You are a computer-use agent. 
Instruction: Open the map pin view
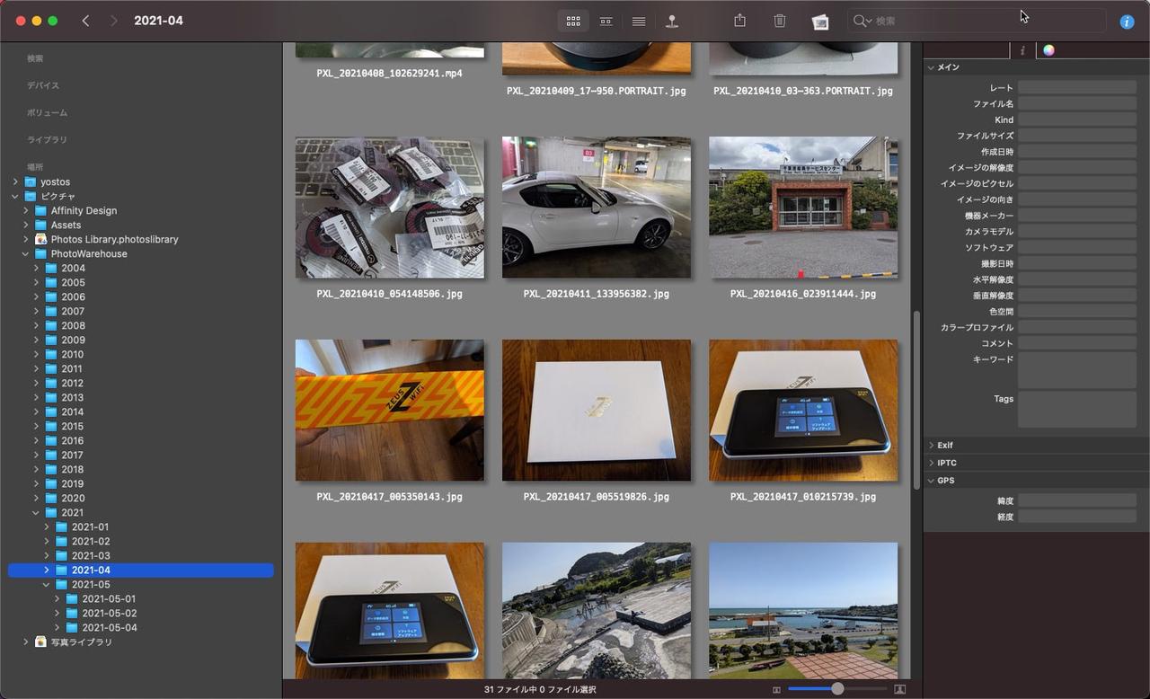point(672,21)
